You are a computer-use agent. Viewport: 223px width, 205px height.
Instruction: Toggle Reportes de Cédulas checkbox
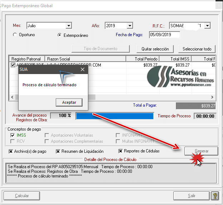(x=120, y=151)
